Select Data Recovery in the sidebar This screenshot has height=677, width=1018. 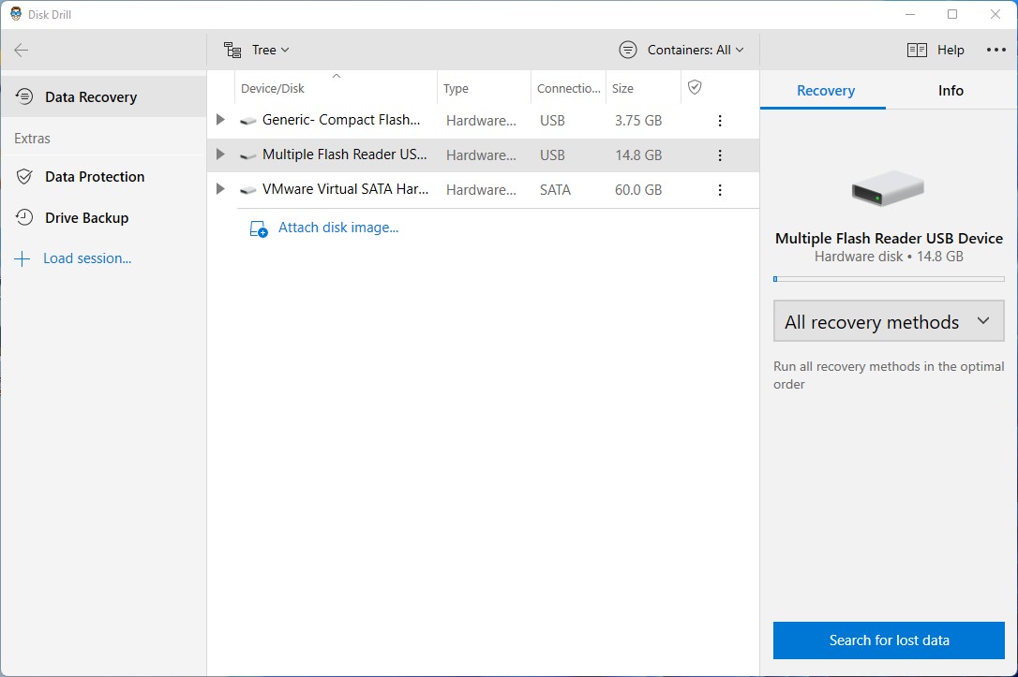104,96
